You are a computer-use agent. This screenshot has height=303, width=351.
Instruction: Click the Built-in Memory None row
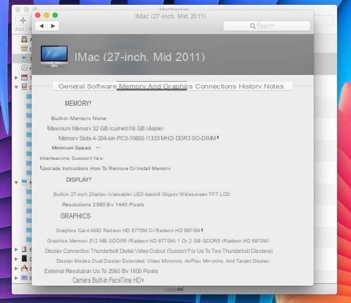(x=79, y=118)
